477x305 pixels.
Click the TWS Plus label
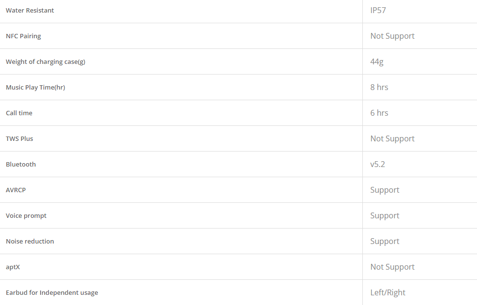click(x=19, y=138)
